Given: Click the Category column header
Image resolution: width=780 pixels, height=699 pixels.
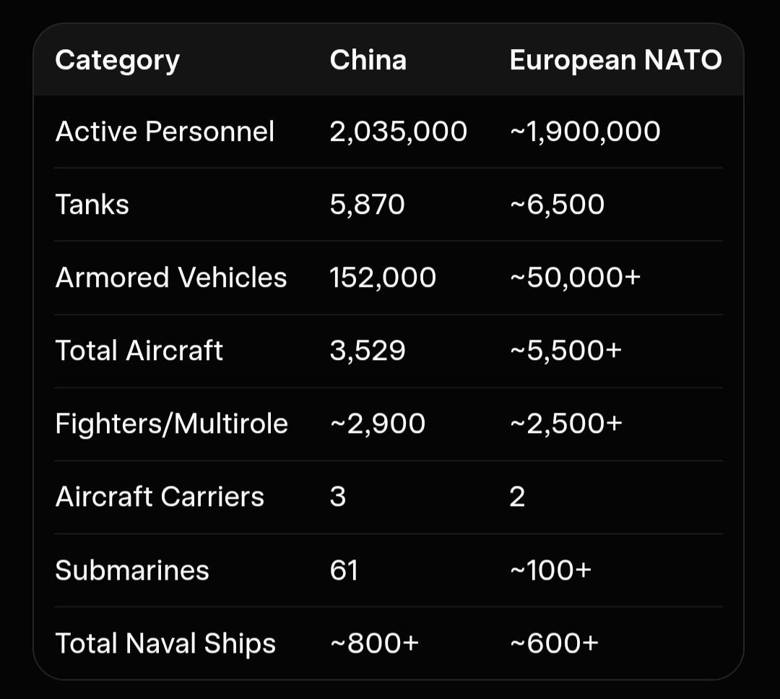Looking at the screenshot, I should point(117,61).
